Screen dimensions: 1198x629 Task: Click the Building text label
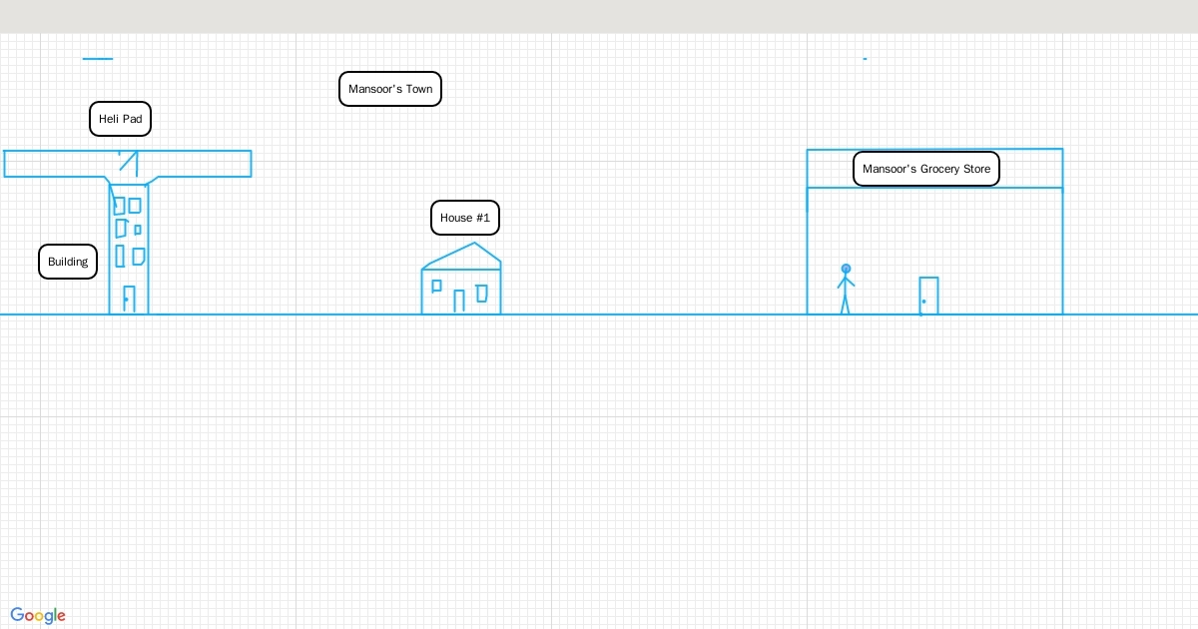[x=68, y=262]
